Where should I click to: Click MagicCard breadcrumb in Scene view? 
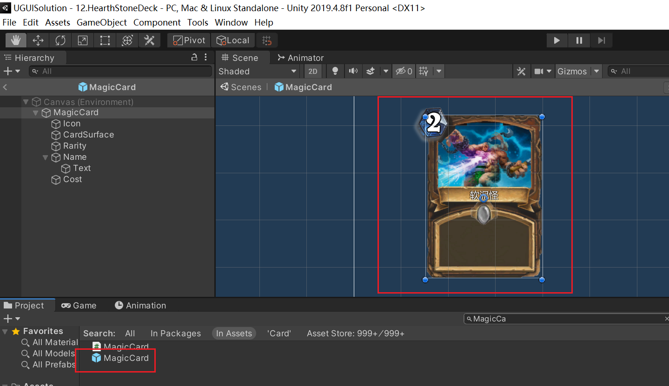(303, 87)
